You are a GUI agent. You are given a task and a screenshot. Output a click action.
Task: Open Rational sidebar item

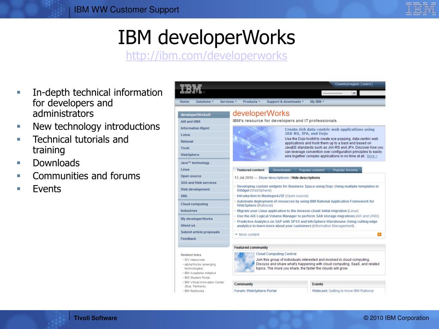[204, 141]
